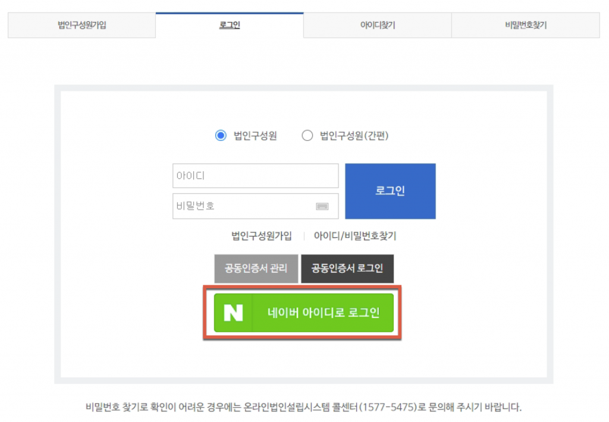Screen dimensions: 609x422
Task: Select the 법인구성원(간편) radio button
Action: coord(307,136)
